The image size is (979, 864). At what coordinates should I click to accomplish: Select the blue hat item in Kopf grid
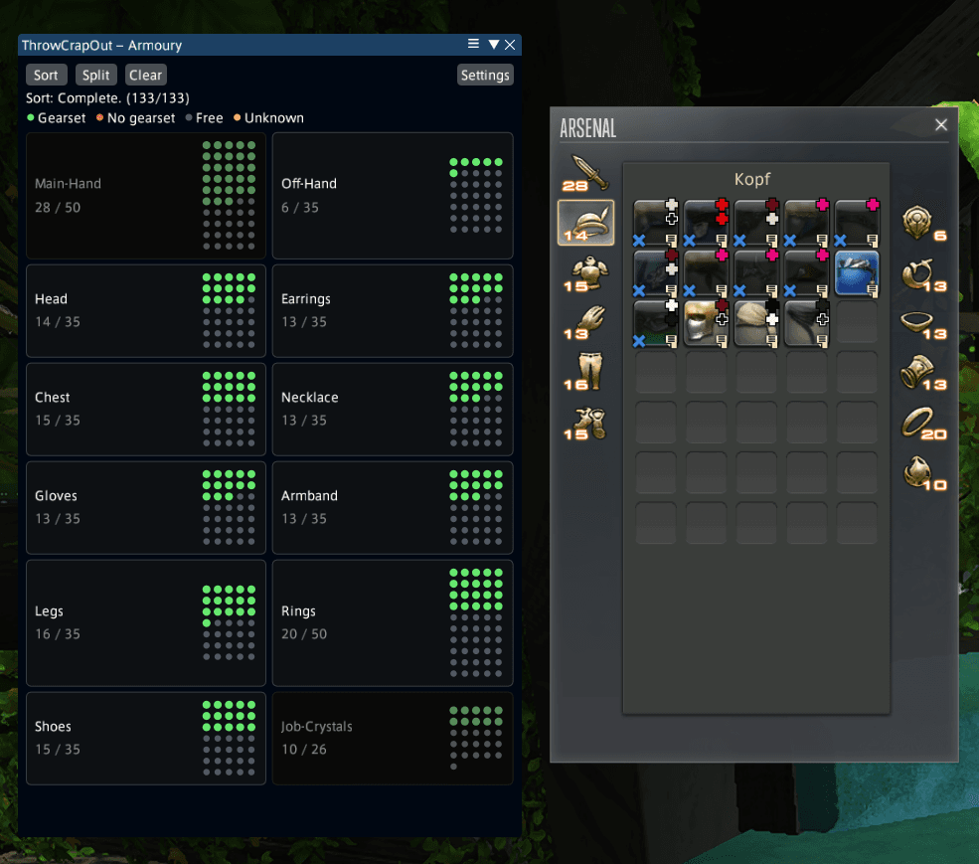pyautogui.click(x=857, y=273)
